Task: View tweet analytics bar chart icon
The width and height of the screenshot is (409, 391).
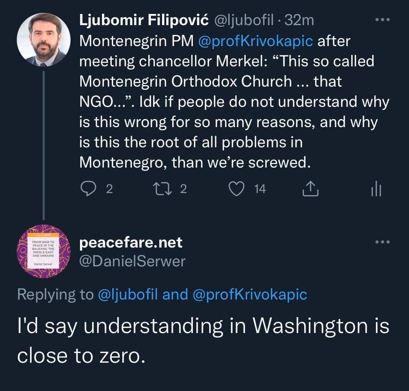Action: click(376, 189)
